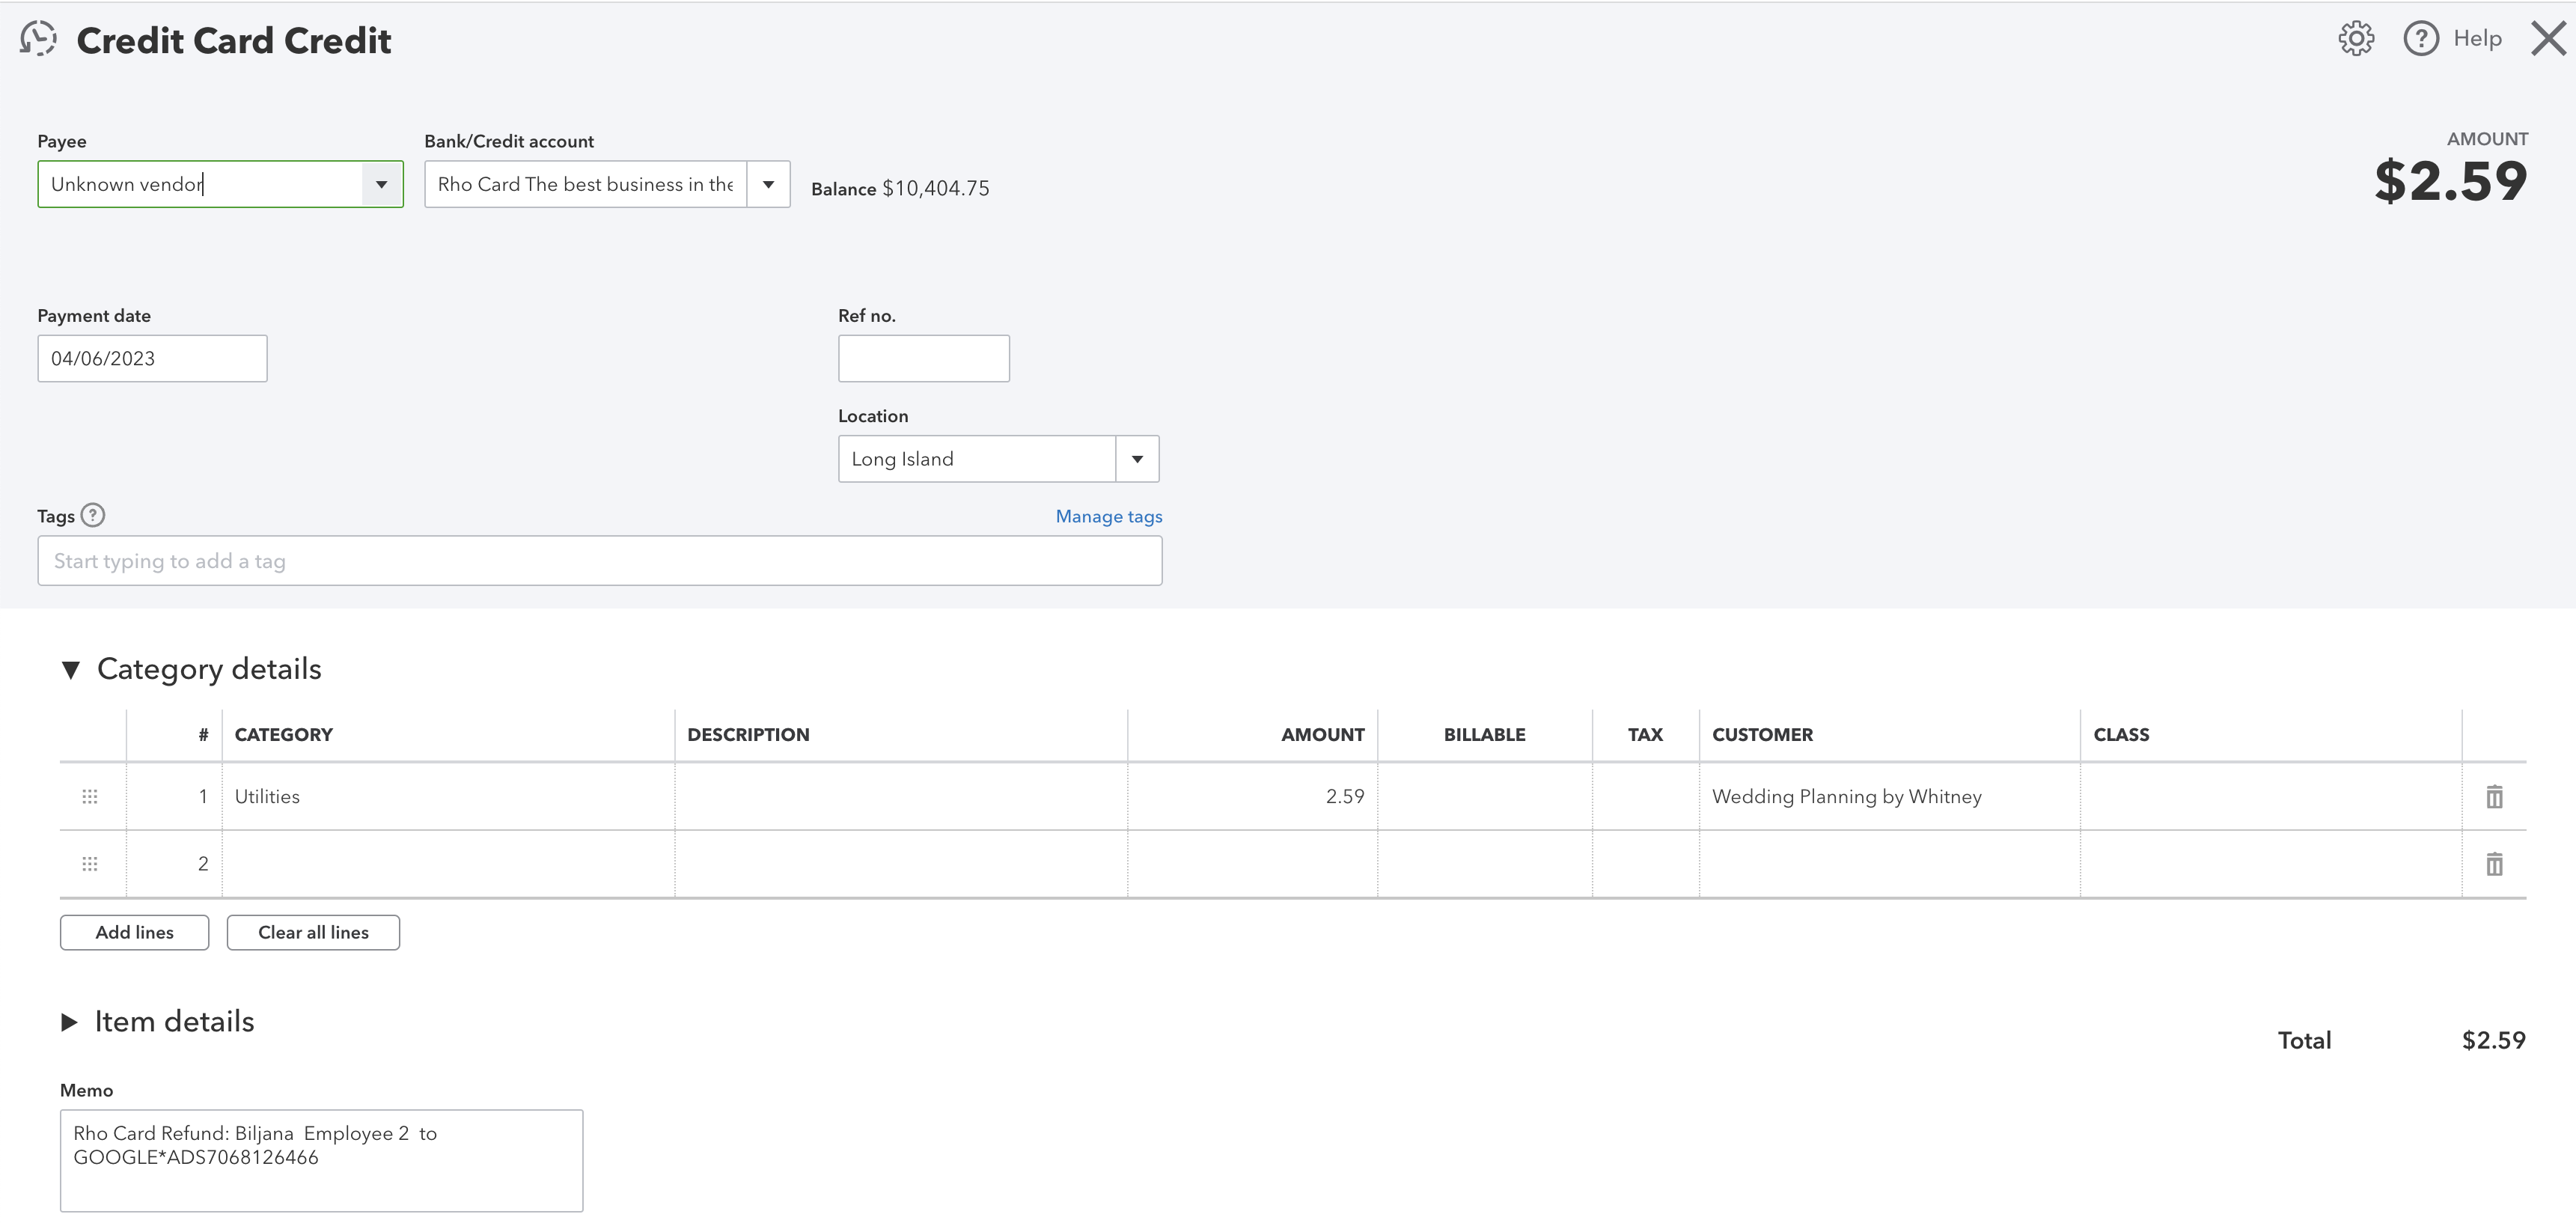Open the Payee dropdown arrow
Screen dimensions: 2576x1226
pos(381,184)
